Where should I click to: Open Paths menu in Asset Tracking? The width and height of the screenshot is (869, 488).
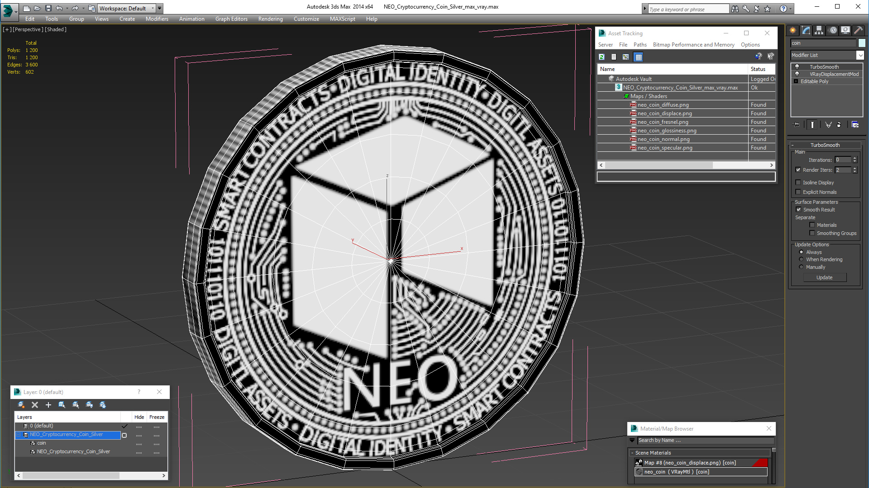tap(640, 45)
